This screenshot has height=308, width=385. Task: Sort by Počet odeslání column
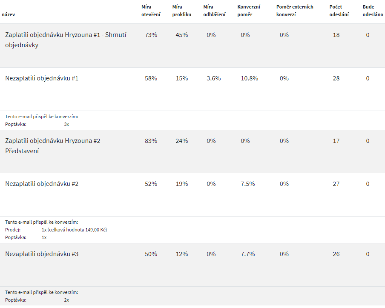point(339,11)
